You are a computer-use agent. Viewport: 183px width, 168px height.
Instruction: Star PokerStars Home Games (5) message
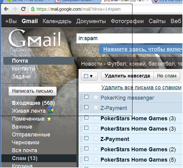pyautogui.click(x=96, y=159)
